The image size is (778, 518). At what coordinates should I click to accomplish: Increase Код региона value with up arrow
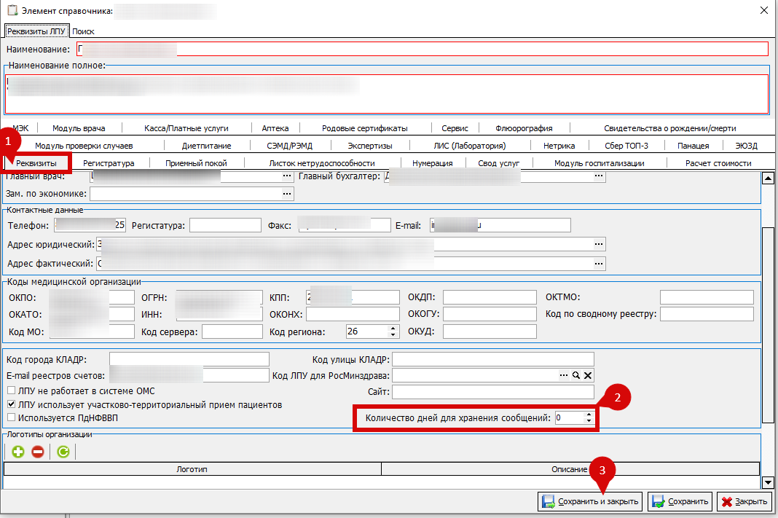pos(393,329)
